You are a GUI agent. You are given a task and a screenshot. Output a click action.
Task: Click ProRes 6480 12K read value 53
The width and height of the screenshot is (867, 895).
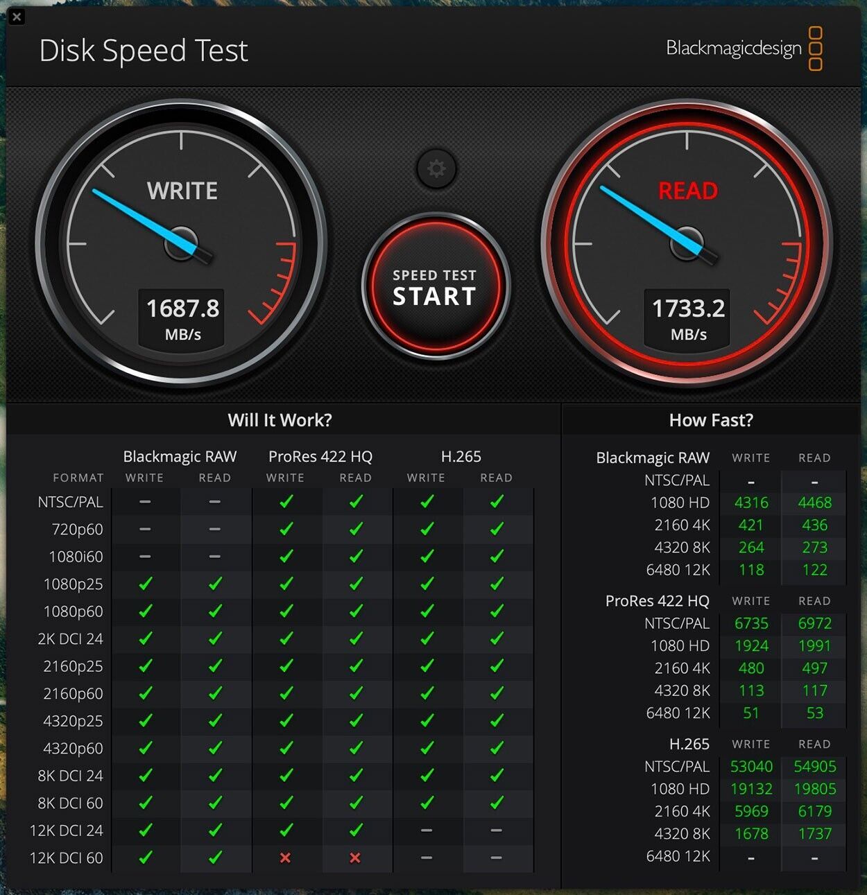pyautogui.click(x=814, y=713)
